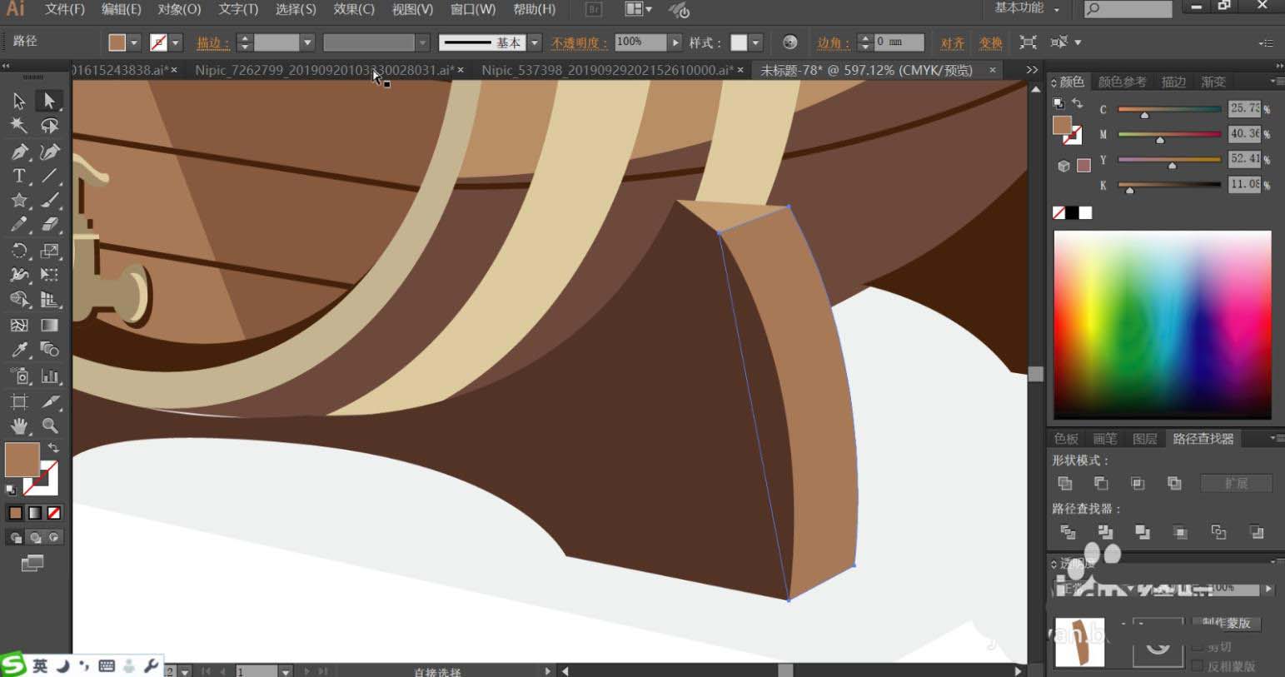Screen dimensions: 1285x677
Task: Choose the Paintbrush tool
Action: tap(49, 201)
